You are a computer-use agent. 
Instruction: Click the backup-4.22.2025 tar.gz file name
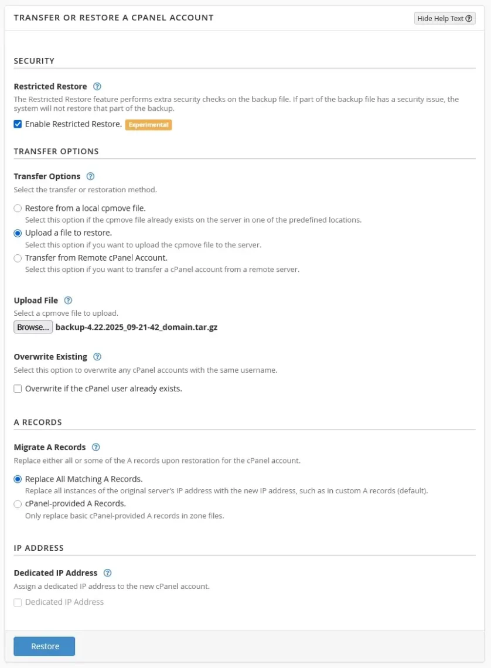coord(137,326)
